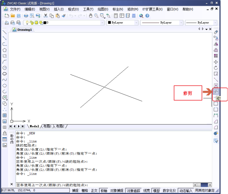Click the 线宽 lineweight status button

point(147,190)
